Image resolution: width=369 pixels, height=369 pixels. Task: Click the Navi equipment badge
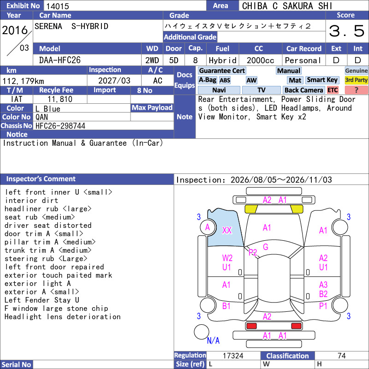pos(219,90)
